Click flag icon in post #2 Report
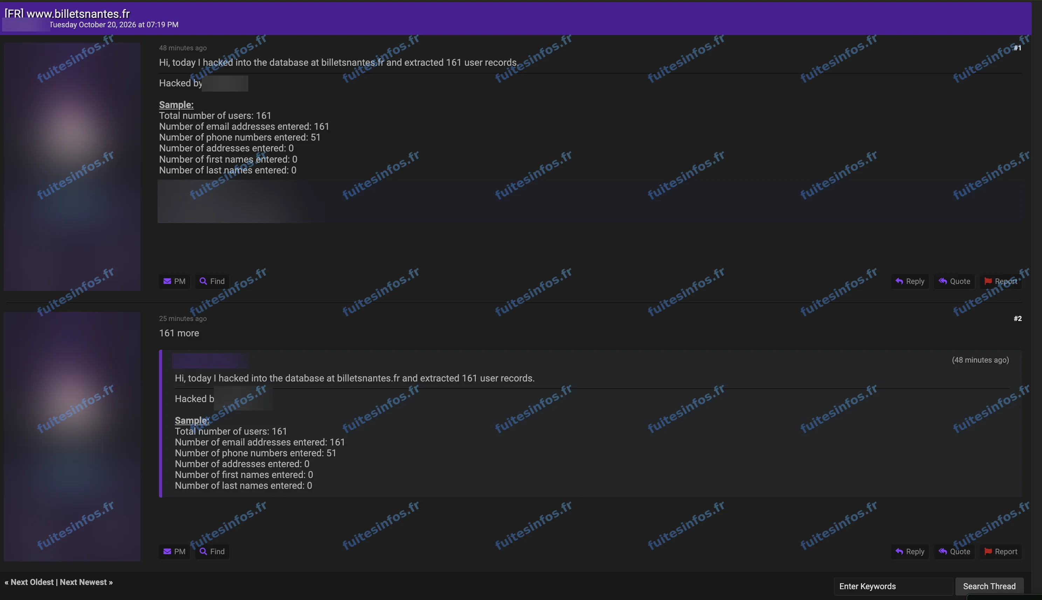 click(x=988, y=552)
